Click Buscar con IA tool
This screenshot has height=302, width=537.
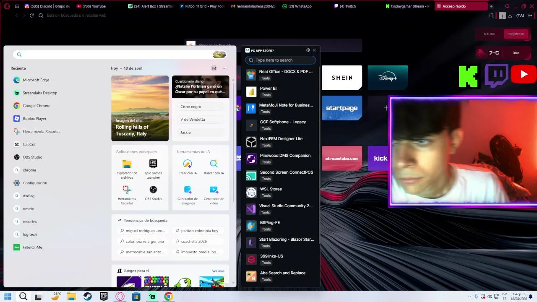(214, 167)
